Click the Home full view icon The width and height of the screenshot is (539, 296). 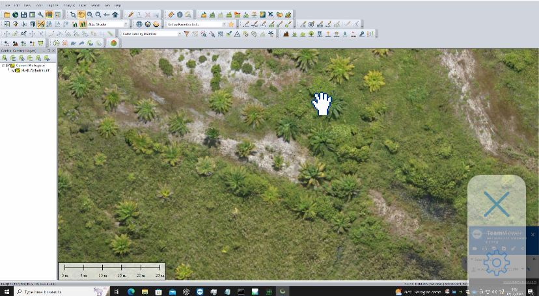click(x=115, y=14)
